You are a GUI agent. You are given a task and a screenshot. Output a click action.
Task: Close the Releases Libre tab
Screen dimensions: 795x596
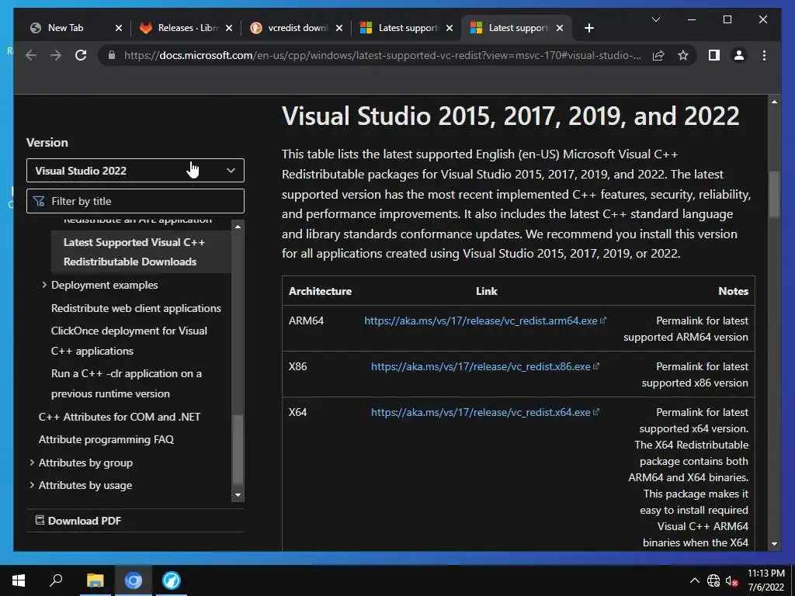(229, 28)
